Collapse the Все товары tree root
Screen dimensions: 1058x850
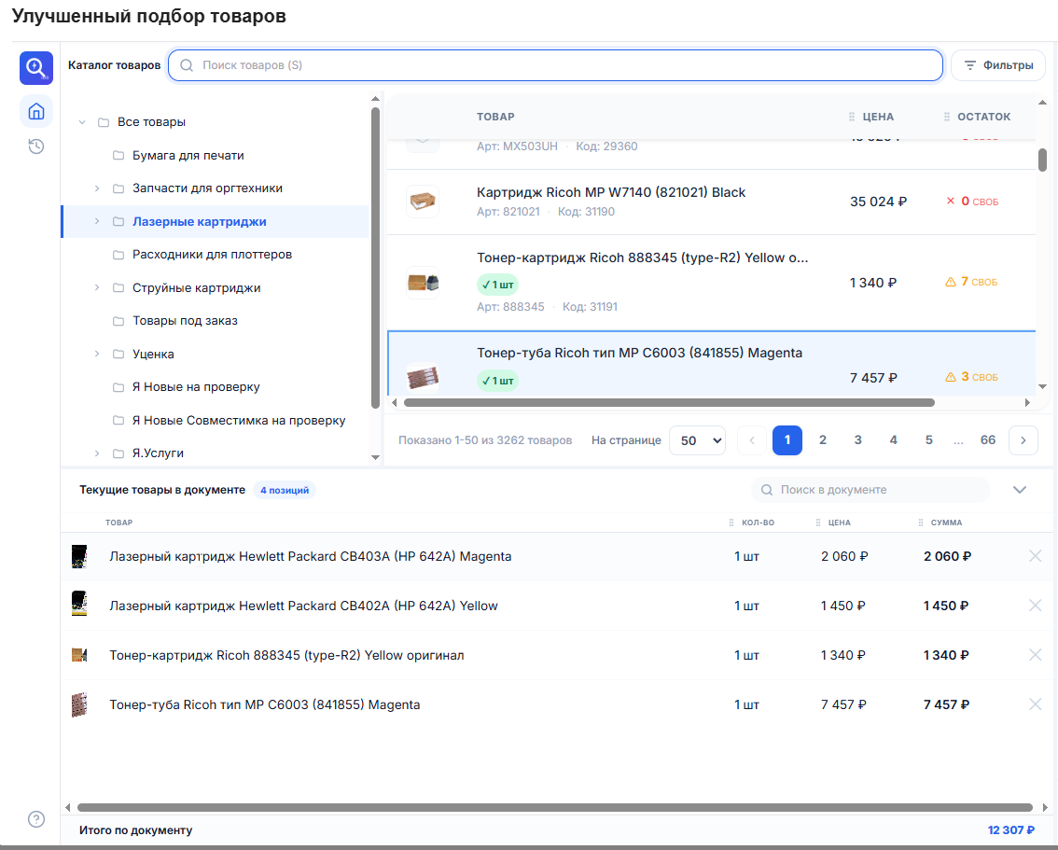coord(82,122)
